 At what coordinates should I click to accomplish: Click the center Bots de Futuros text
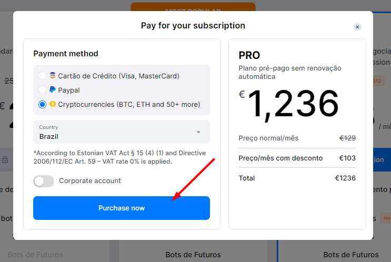click(x=193, y=255)
